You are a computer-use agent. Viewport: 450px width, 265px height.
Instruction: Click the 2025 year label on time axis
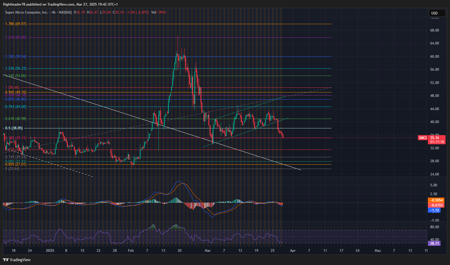tap(50, 251)
